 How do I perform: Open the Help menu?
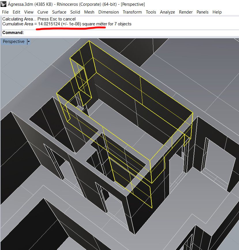pyautogui.click(x=217, y=12)
